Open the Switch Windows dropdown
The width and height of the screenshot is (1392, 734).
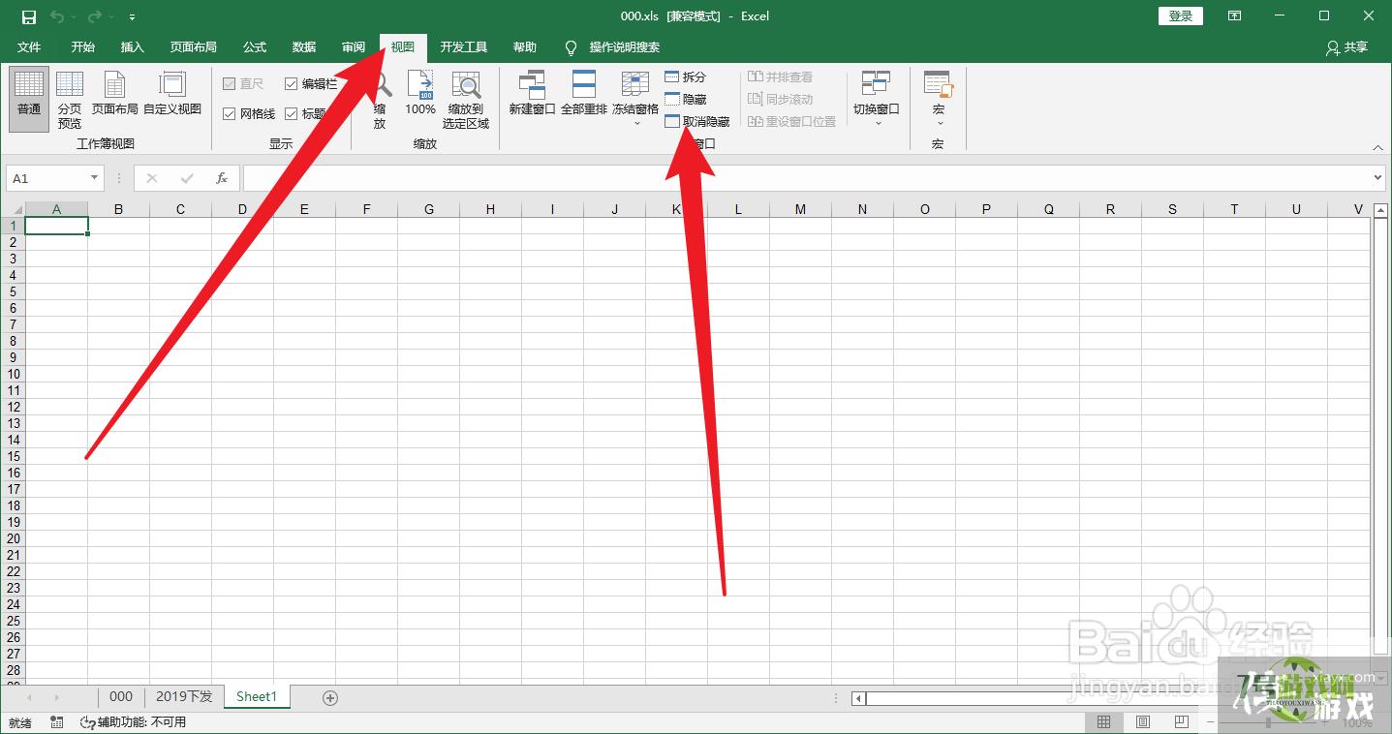(876, 99)
